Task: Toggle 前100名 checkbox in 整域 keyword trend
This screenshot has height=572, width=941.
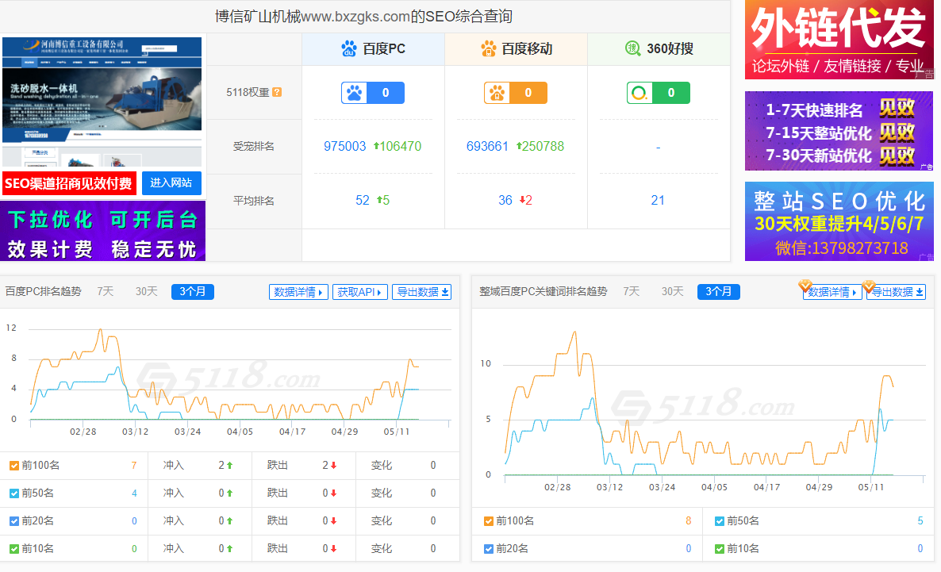Action: (489, 521)
